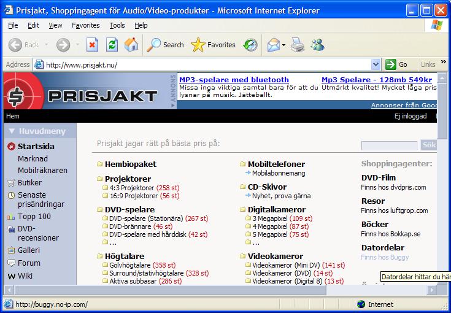Open the address bar dropdown arrow
Image resolution: width=451 pixels, height=313 pixels.
[x=376, y=64]
